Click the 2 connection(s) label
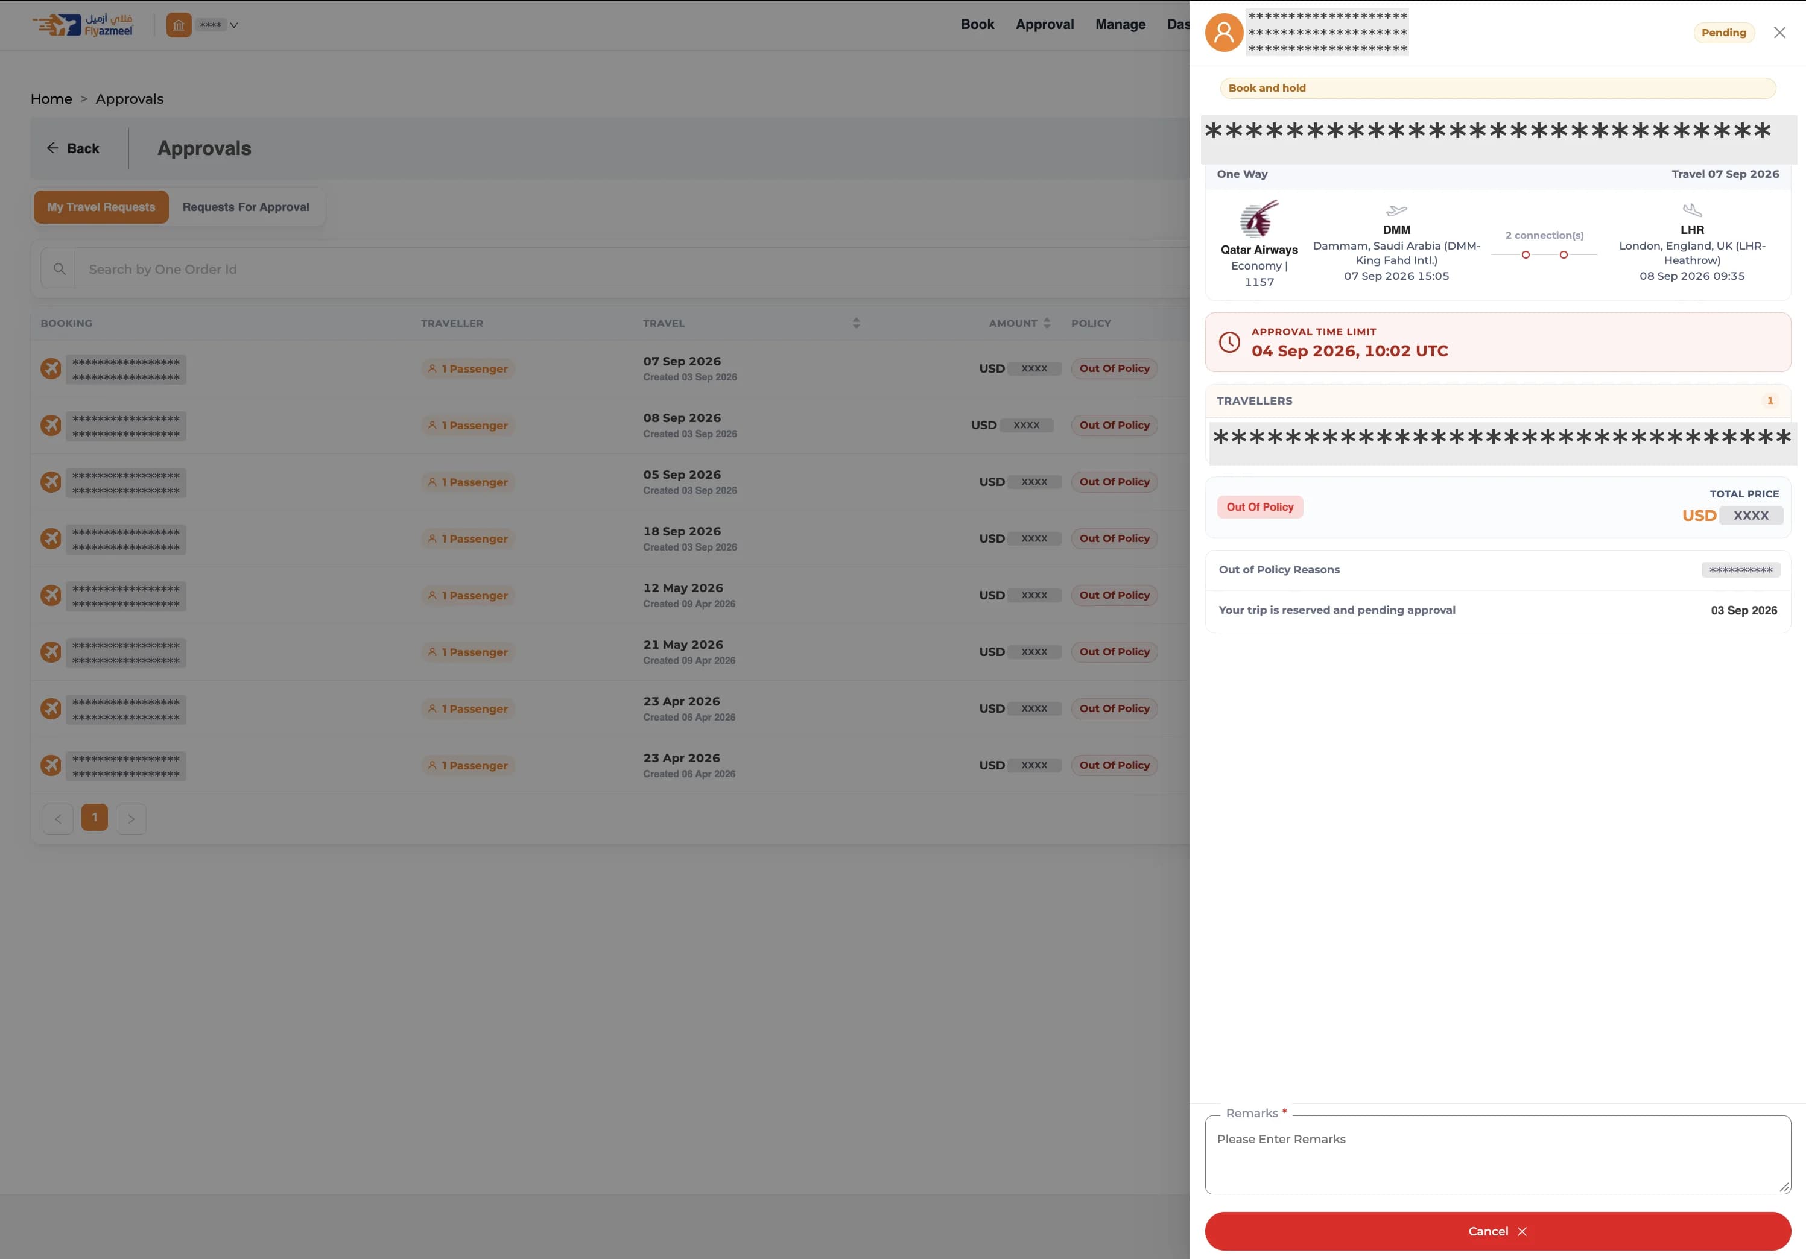Viewport: 1806px width, 1259px height. click(x=1544, y=235)
